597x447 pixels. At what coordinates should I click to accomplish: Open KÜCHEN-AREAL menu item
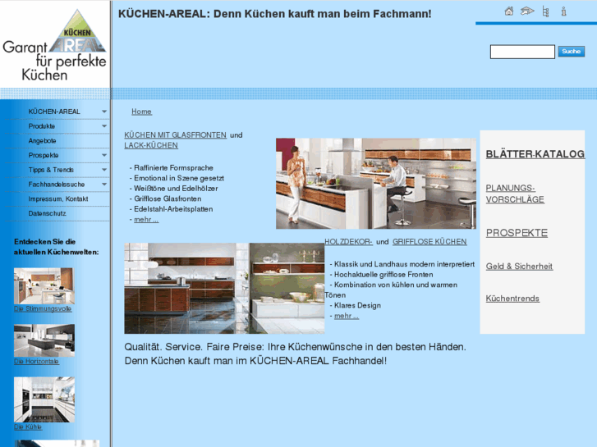(54, 112)
